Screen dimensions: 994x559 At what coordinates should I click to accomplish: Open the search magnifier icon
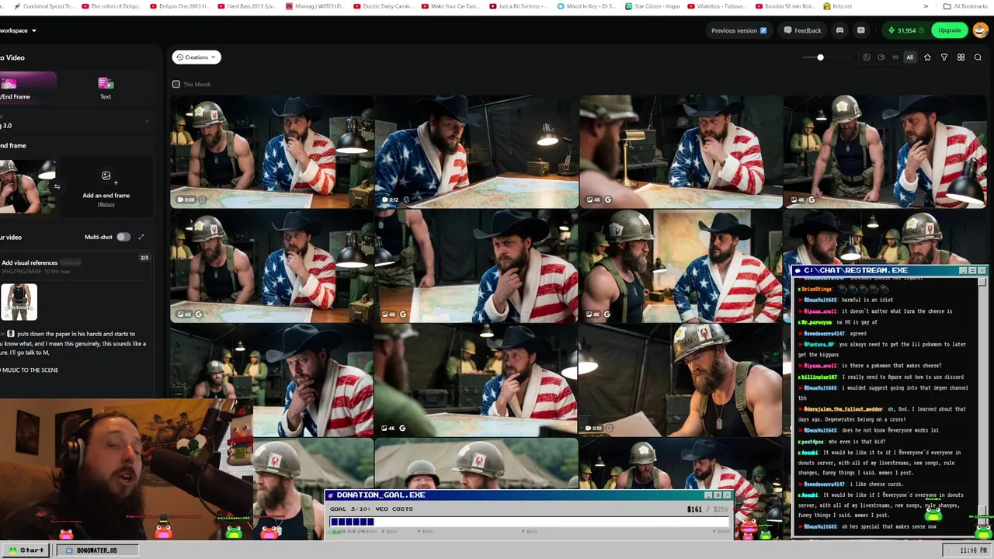click(978, 57)
